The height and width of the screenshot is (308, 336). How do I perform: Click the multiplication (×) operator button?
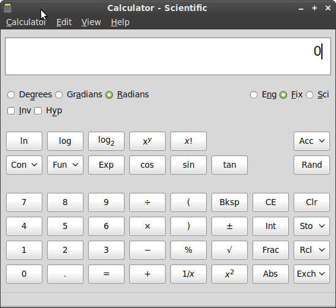coord(147,226)
